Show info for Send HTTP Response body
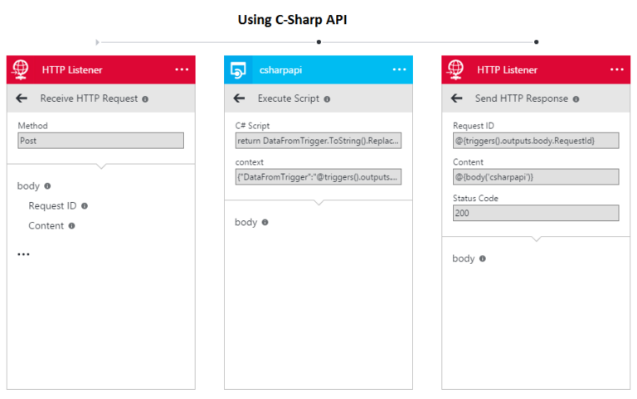This screenshot has width=637, height=399. tap(482, 259)
